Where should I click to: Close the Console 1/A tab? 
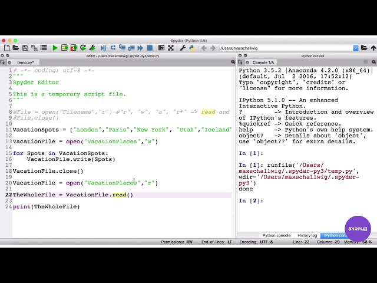click(x=247, y=62)
